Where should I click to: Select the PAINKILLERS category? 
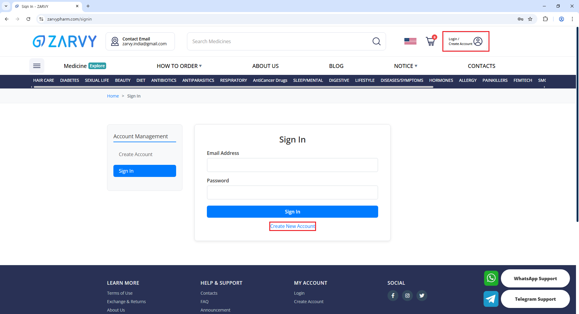(495, 80)
